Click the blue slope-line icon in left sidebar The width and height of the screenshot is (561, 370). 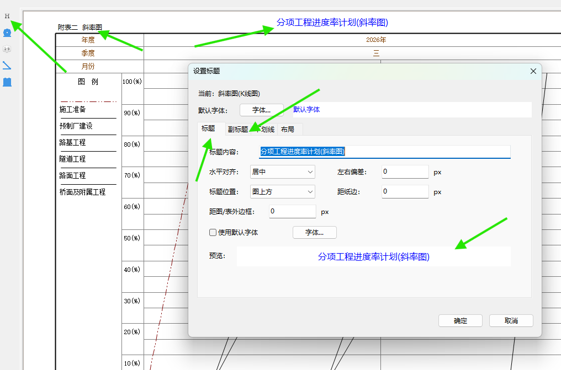pyautogui.click(x=7, y=66)
